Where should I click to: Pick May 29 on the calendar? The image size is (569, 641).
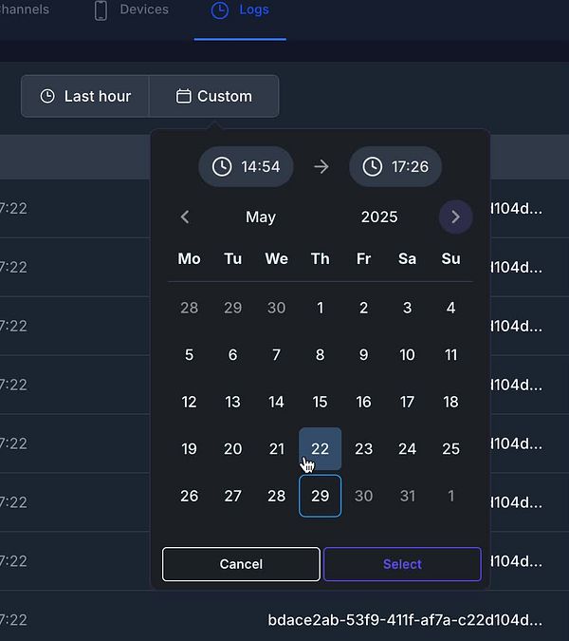pos(320,496)
